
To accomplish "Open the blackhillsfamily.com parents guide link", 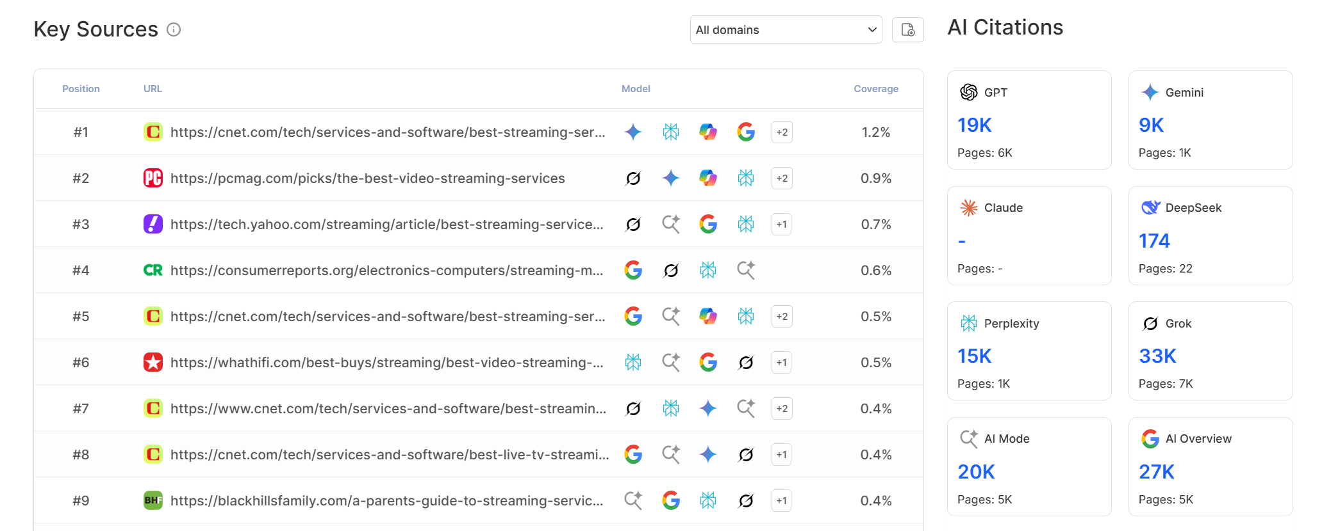I will (x=387, y=500).
